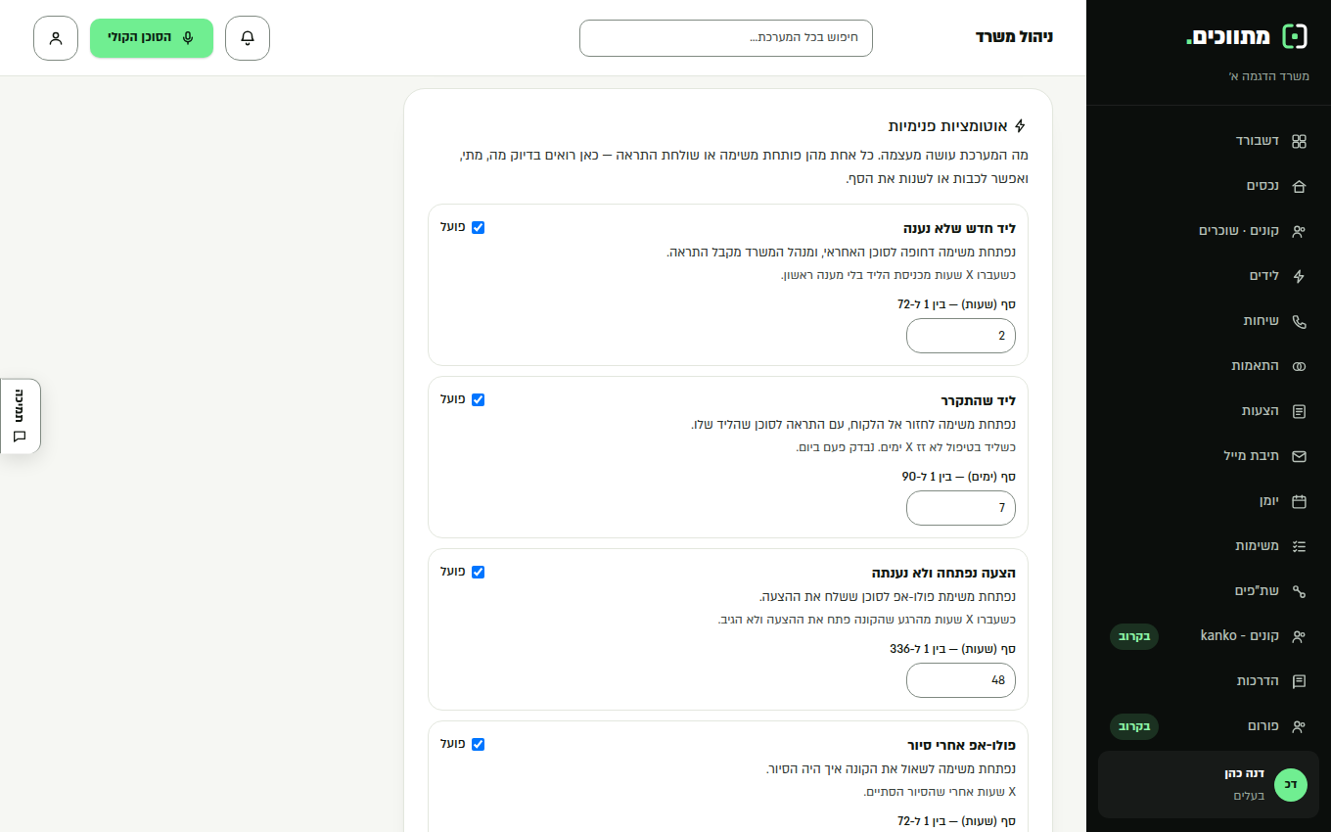The image size is (1331, 832).
Task: Toggle פולו-אפ אחרי סיור checkbox
Action: 478,744
